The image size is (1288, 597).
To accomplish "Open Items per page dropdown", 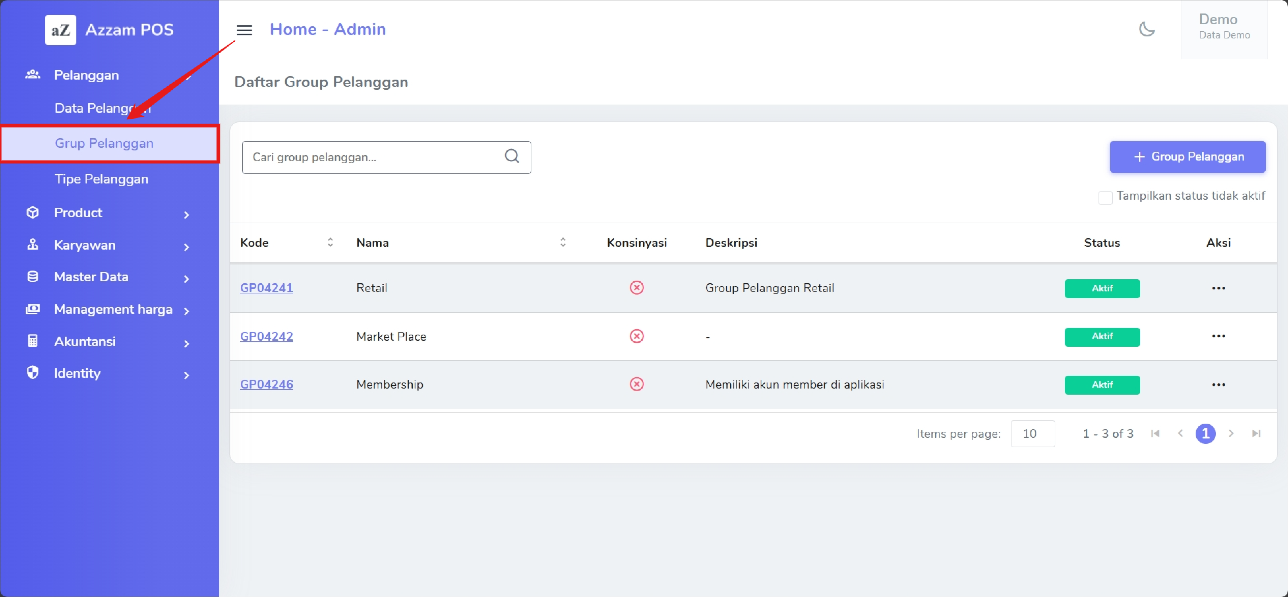I will pyautogui.click(x=1032, y=433).
